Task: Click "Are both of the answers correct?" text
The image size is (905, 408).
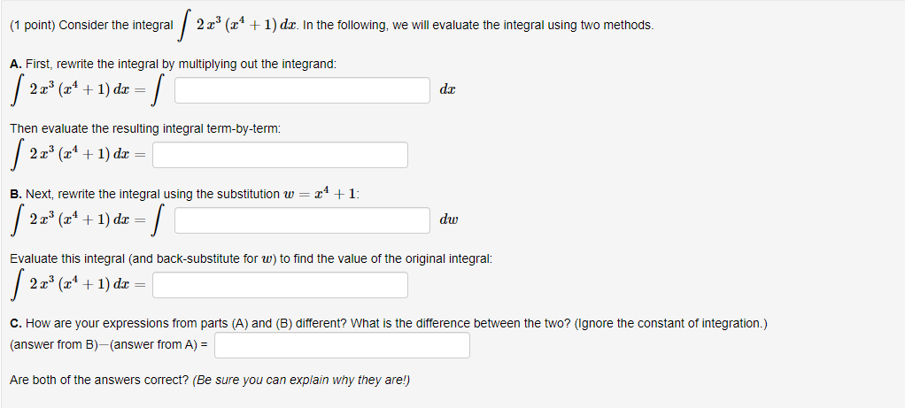Action: [99, 381]
